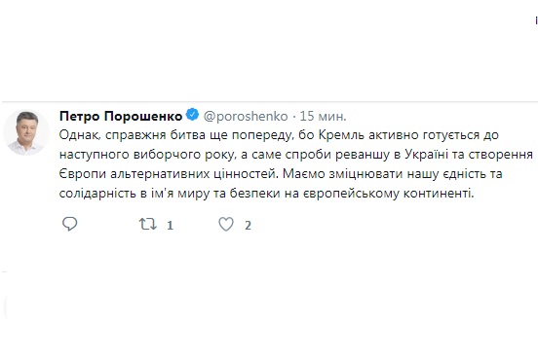Screen dimensions: 538x359
Task: Click the faint avatar of the next tweet below
Action: point(5,306)
